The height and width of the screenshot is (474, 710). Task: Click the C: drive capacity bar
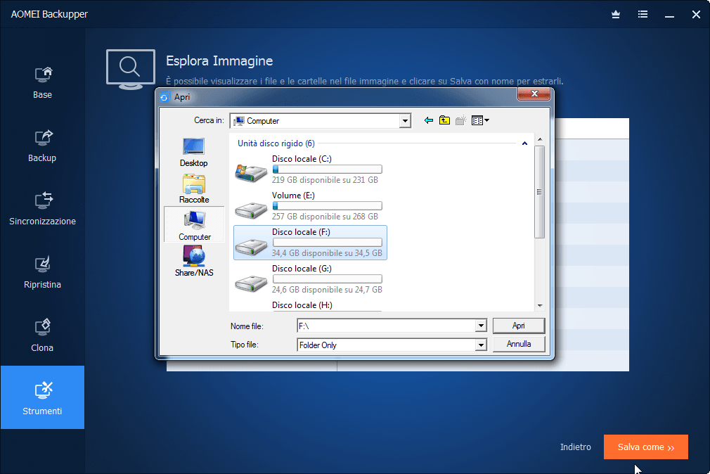coord(328,169)
